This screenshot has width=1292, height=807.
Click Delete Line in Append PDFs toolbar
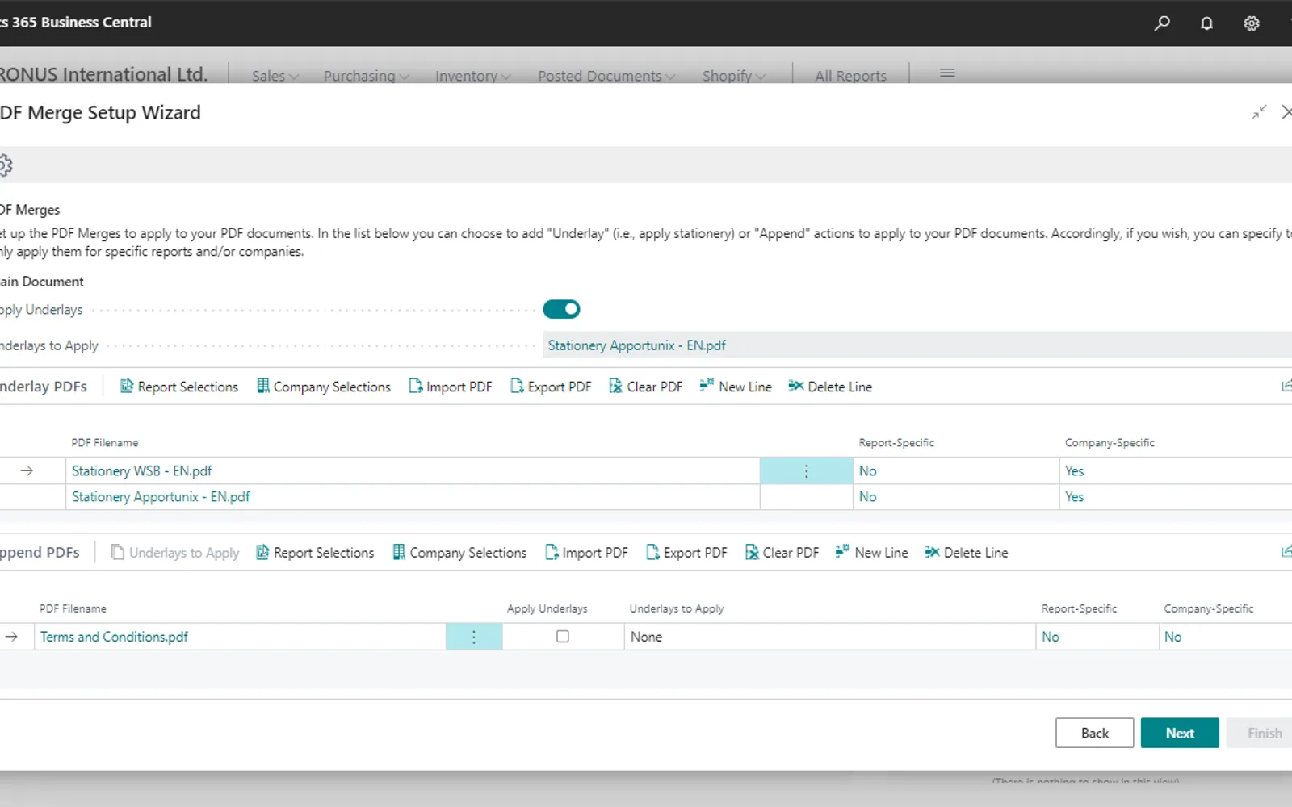(967, 553)
